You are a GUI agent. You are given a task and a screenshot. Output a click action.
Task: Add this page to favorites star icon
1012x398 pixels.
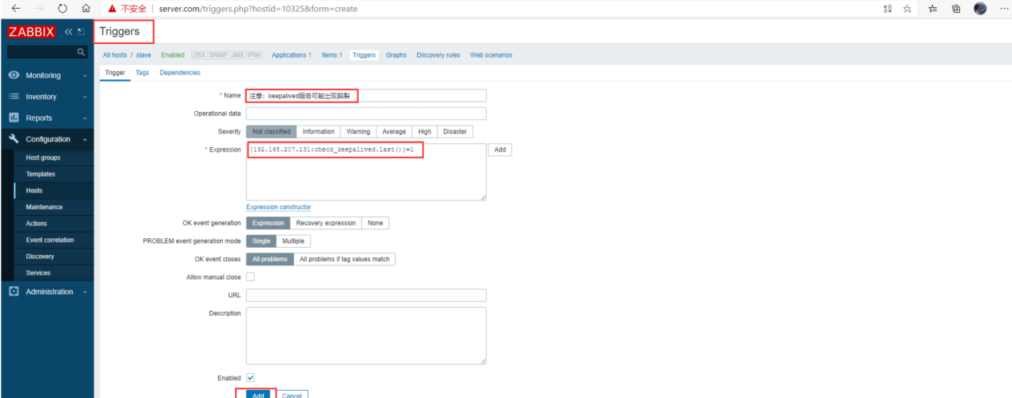click(908, 9)
